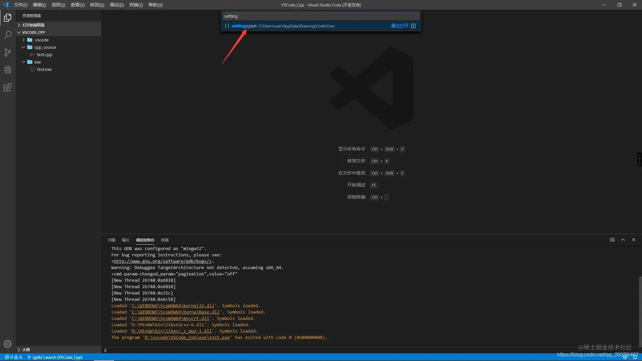Click the debug console input prompt
642x361 pixels.
click(x=371, y=350)
